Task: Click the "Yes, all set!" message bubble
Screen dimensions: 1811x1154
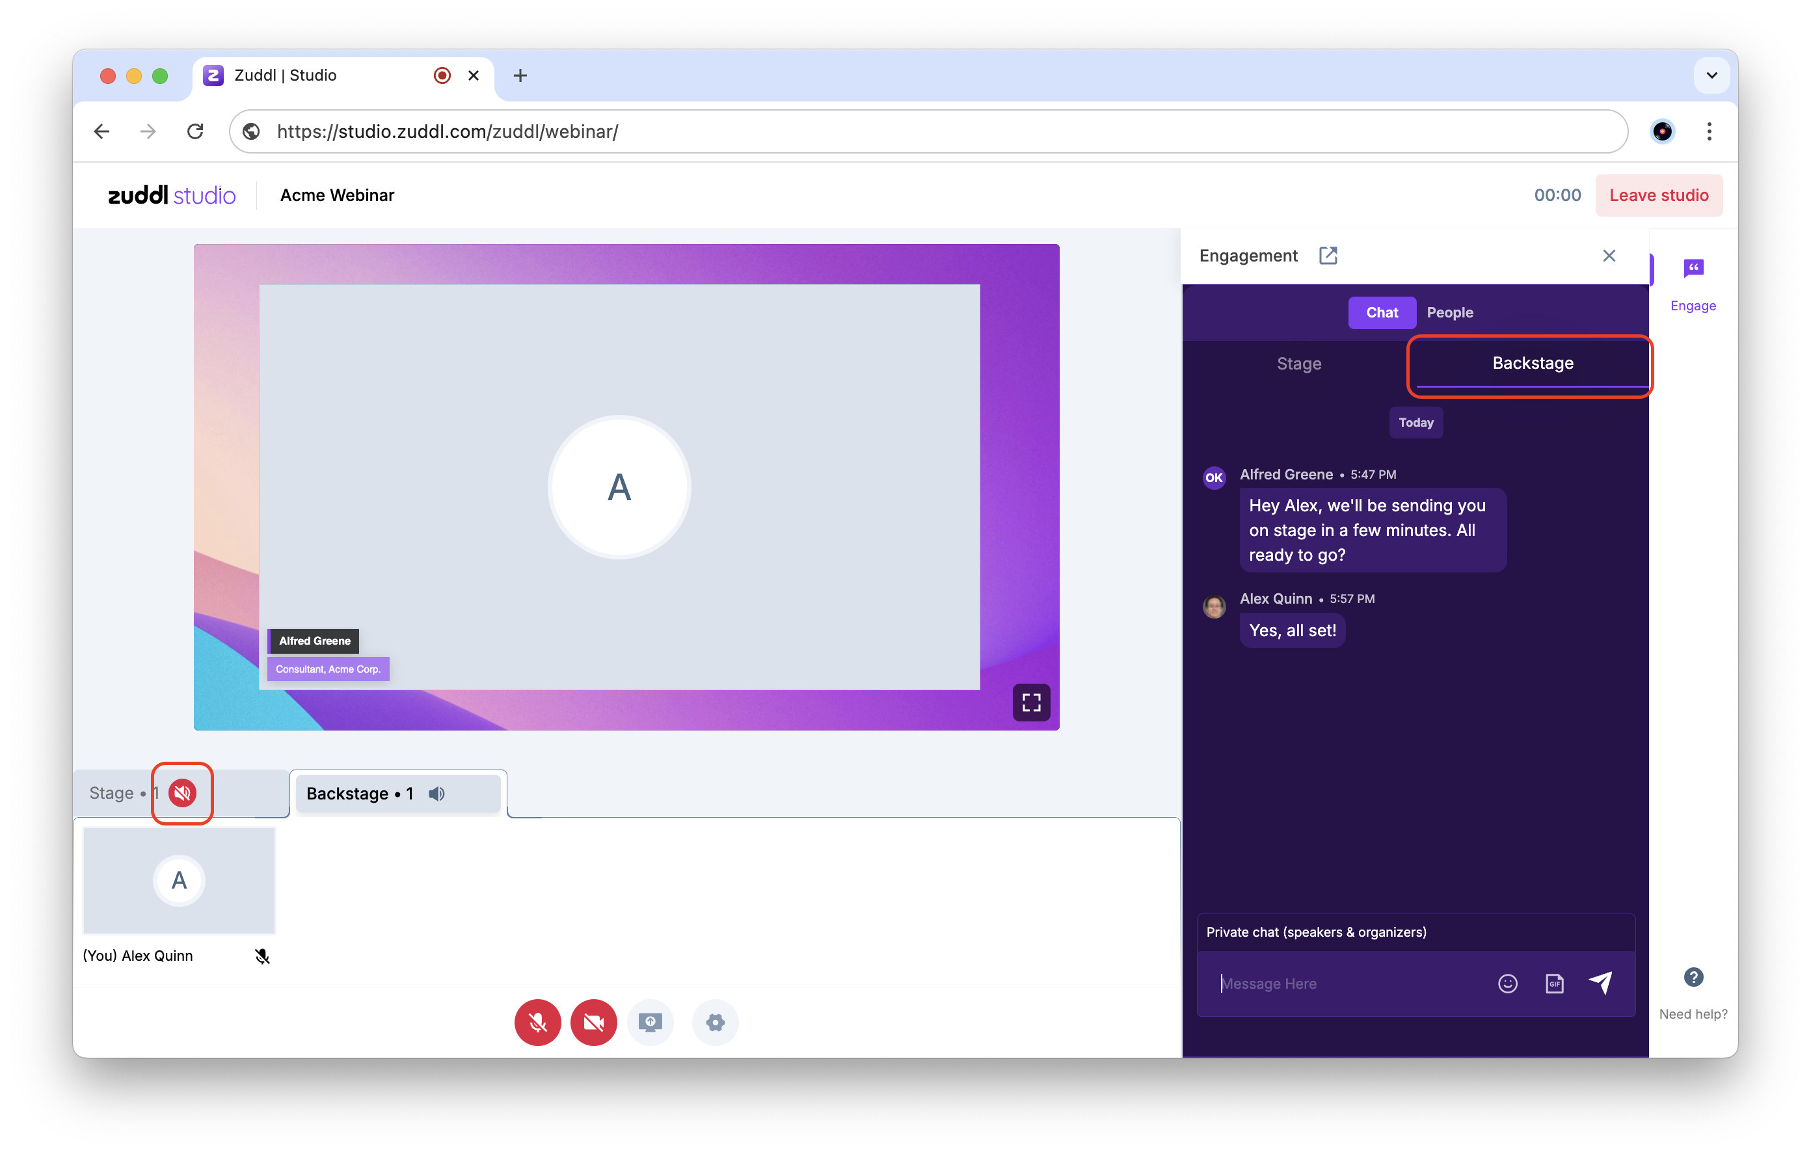Action: [x=1292, y=630]
